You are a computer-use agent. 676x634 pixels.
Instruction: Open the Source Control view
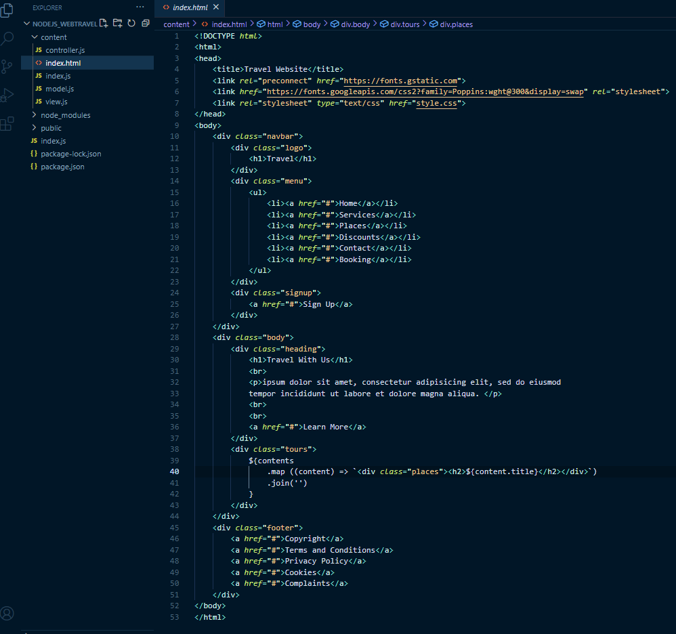pos(7,66)
